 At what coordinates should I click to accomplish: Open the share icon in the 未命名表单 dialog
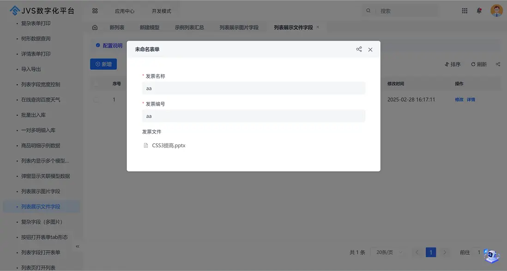[359, 49]
